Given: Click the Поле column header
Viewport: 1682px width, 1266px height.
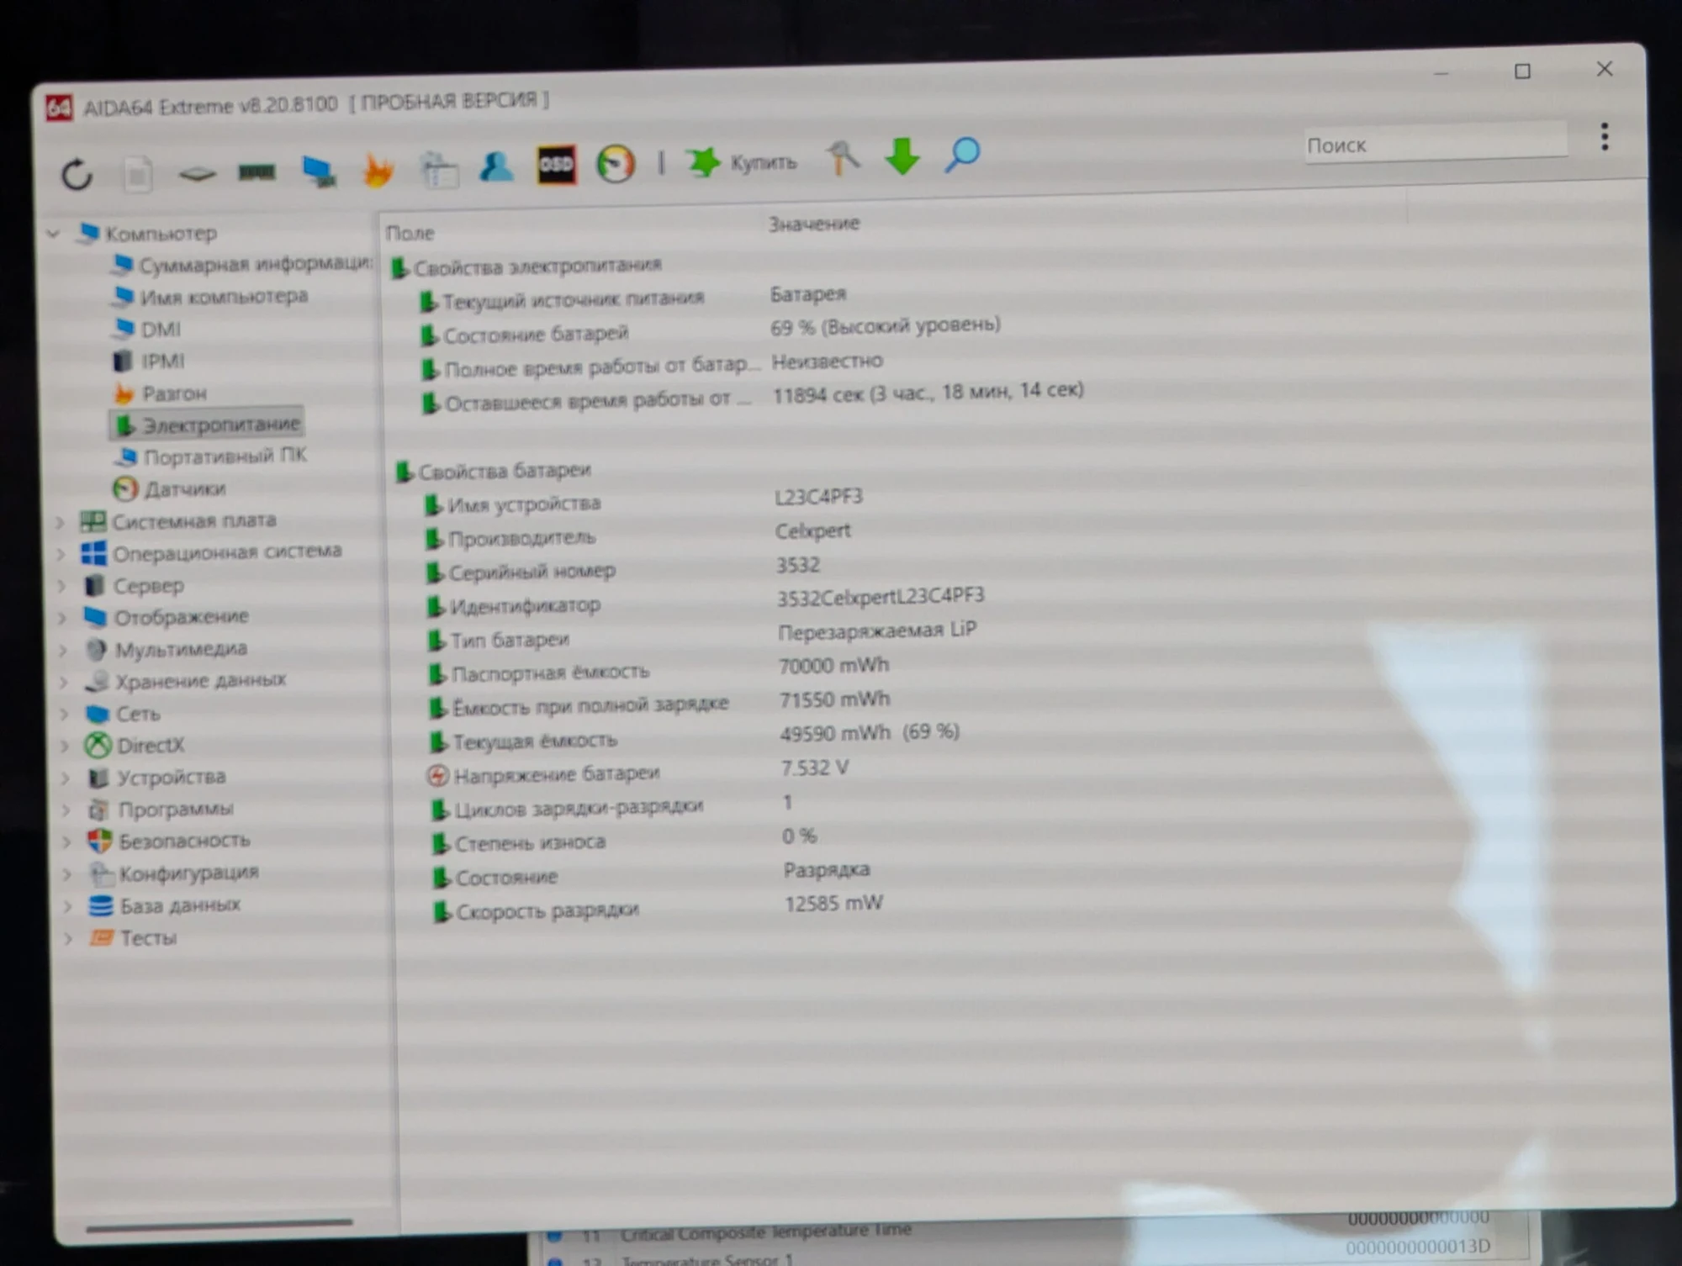Looking at the screenshot, I should 410,233.
